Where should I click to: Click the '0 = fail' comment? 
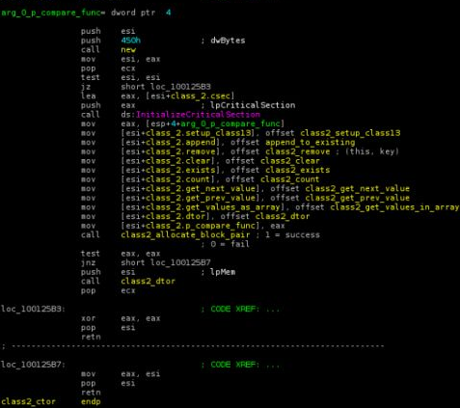tap(230, 245)
